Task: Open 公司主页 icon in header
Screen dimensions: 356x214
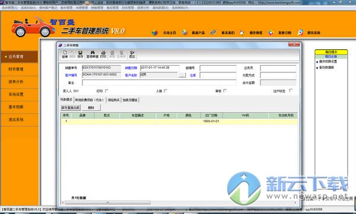Action: tap(155, 33)
